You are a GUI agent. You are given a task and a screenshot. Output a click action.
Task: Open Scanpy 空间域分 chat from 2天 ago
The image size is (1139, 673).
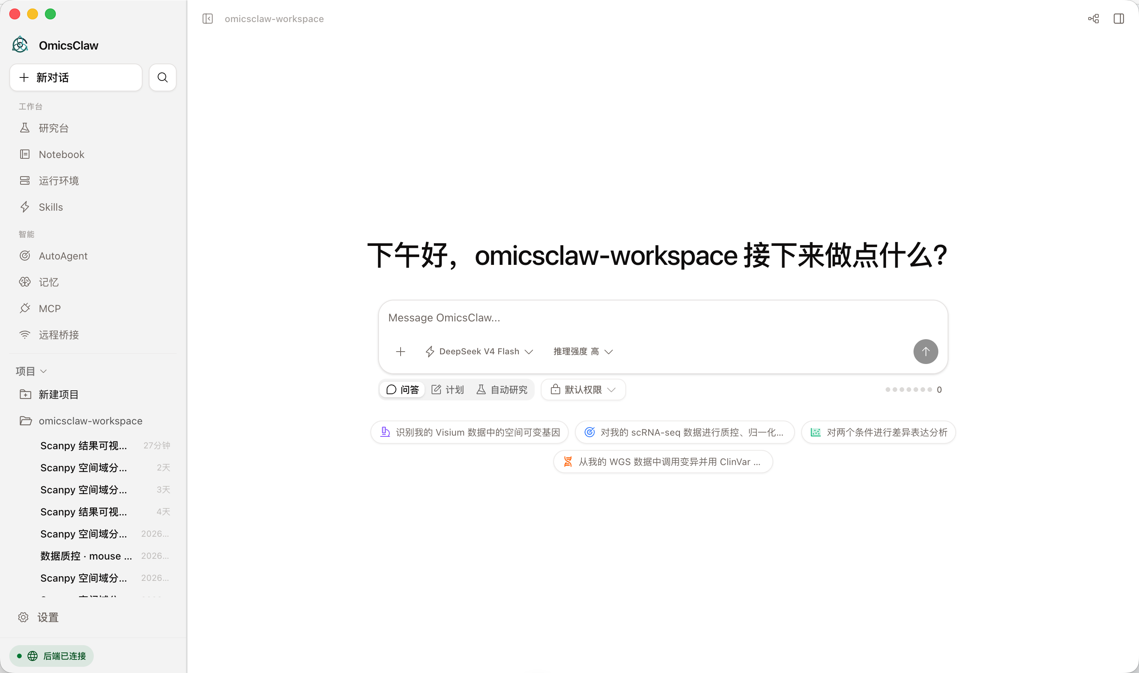click(x=104, y=468)
